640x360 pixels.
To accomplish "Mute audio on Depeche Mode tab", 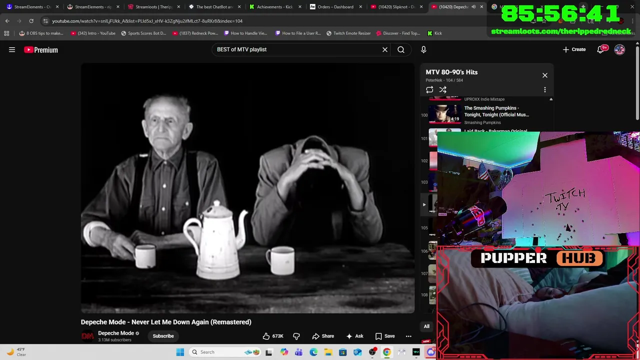I will 473,7.
